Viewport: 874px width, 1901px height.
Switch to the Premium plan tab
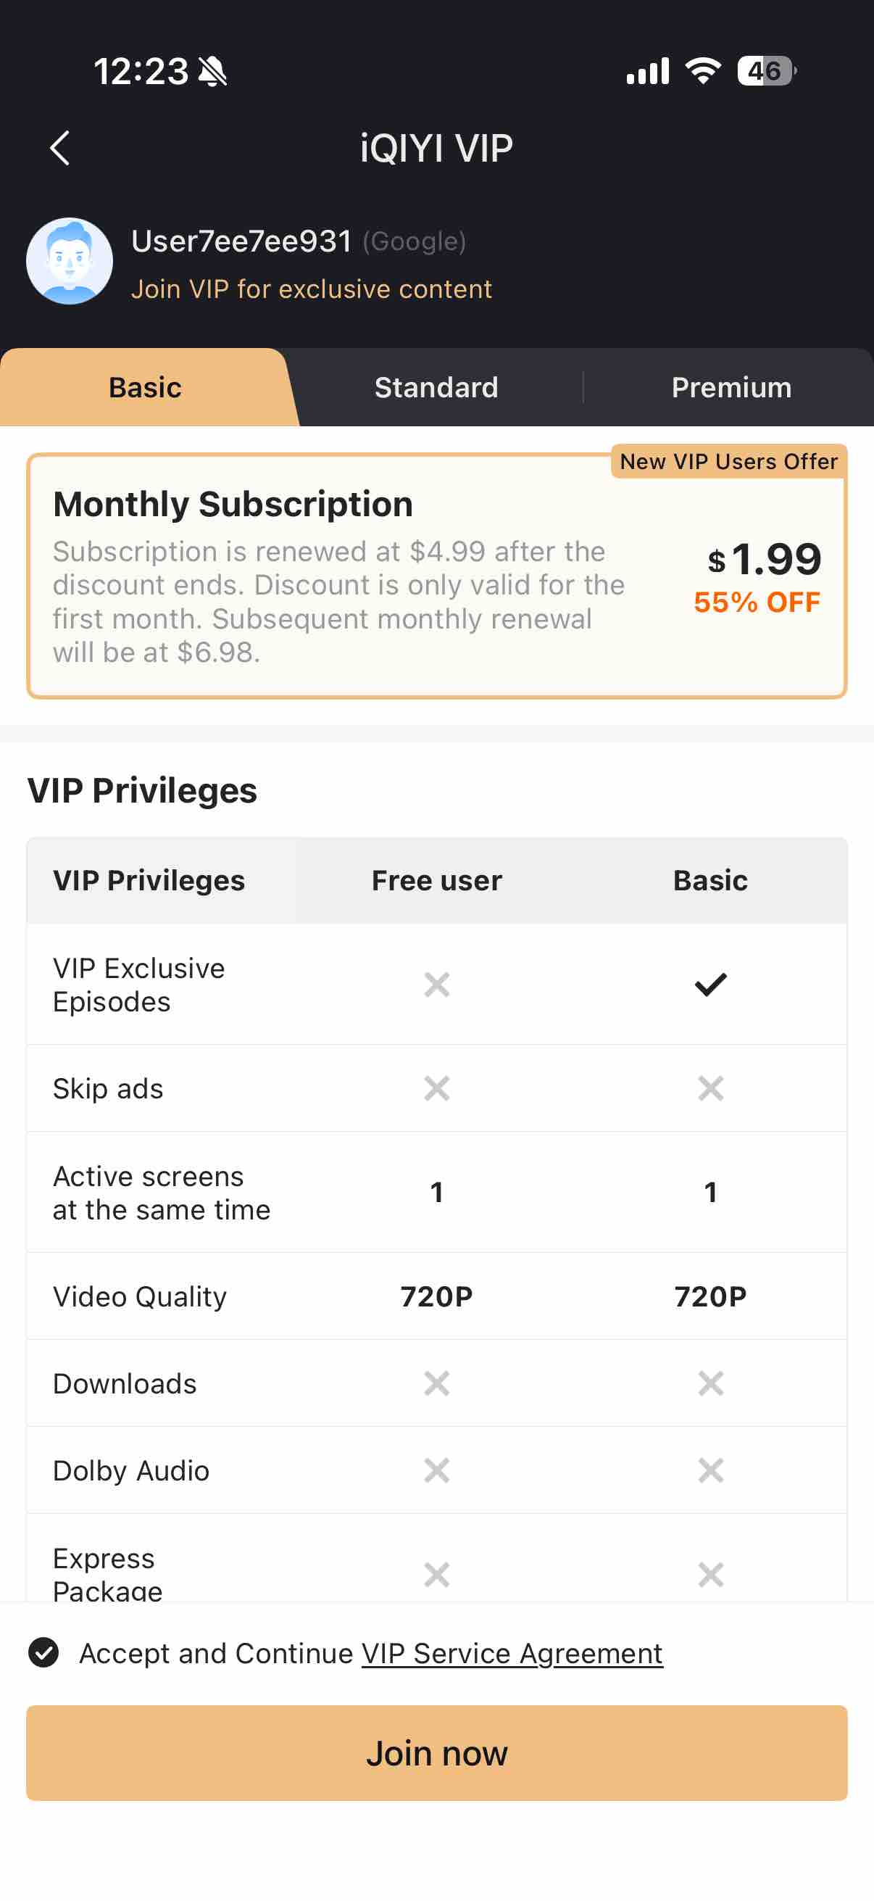tap(731, 387)
